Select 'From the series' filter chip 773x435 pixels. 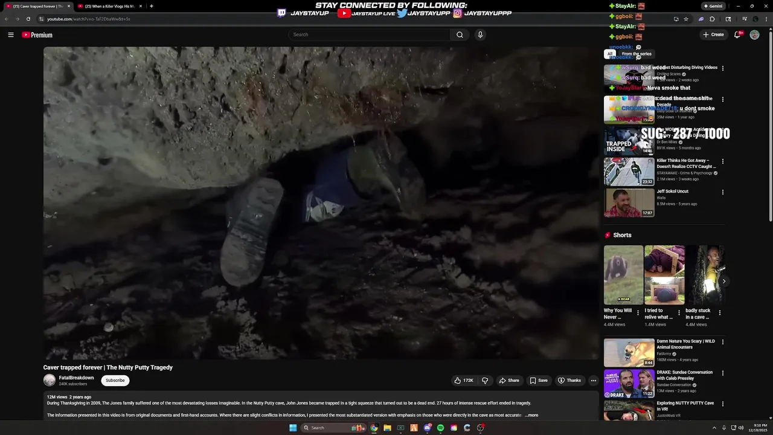point(637,54)
